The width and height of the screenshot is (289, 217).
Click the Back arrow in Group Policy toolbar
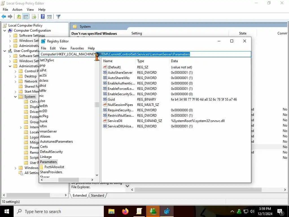4,17
